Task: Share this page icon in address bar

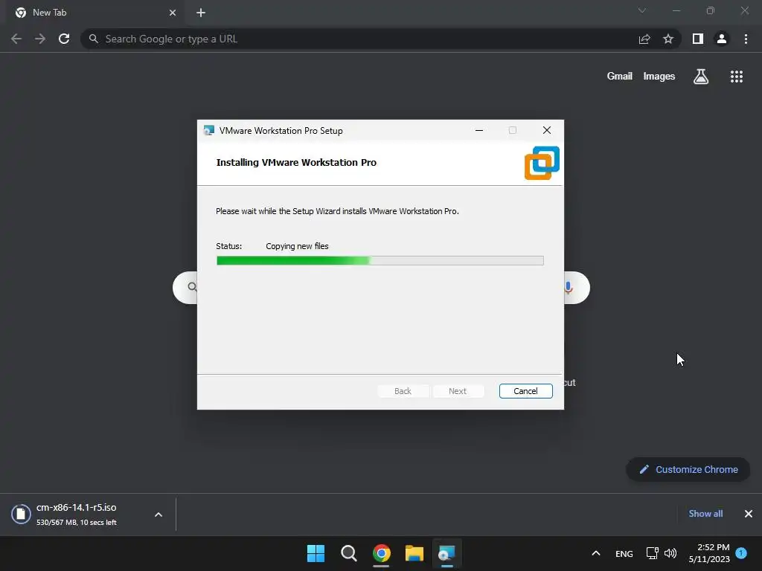Action: (x=644, y=39)
